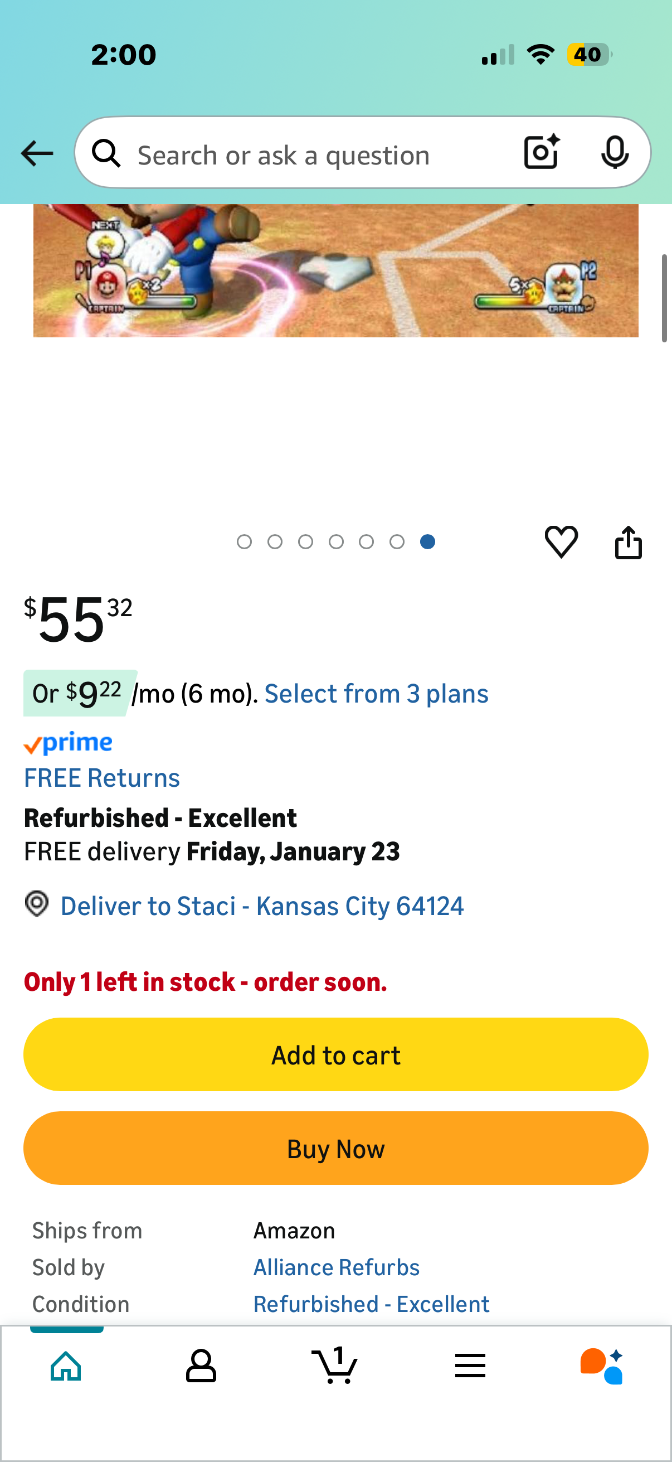Screen dimensions: 672x1462
Task: Open the Rufus AI assistant icon
Action: pyautogui.click(x=602, y=1366)
